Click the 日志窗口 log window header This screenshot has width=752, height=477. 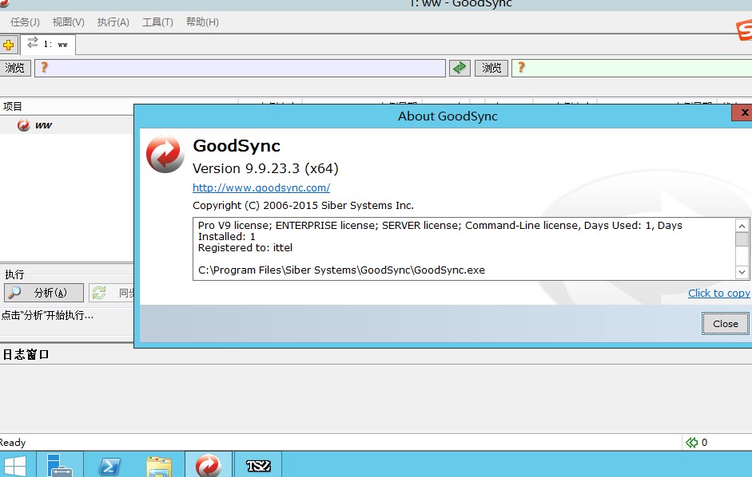(26, 354)
